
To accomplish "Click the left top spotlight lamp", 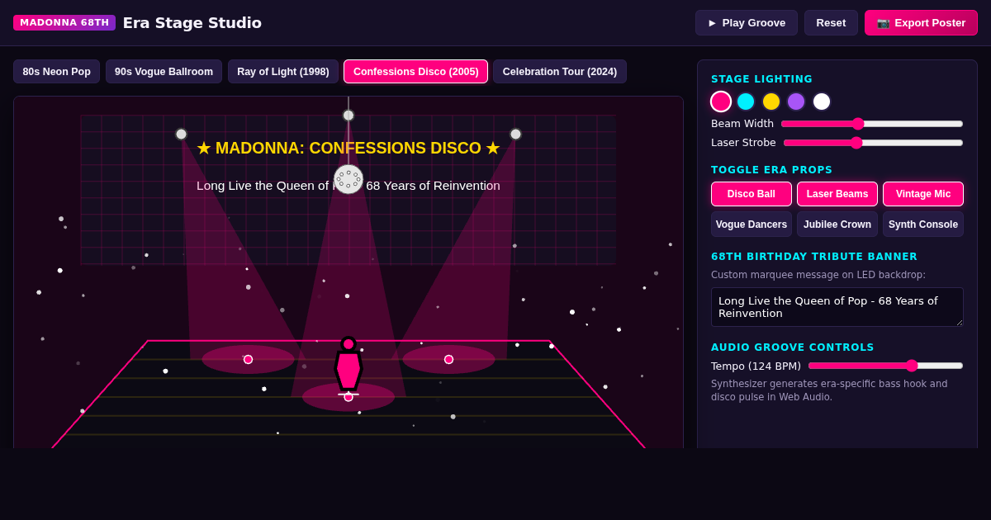I will click(x=181, y=134).
